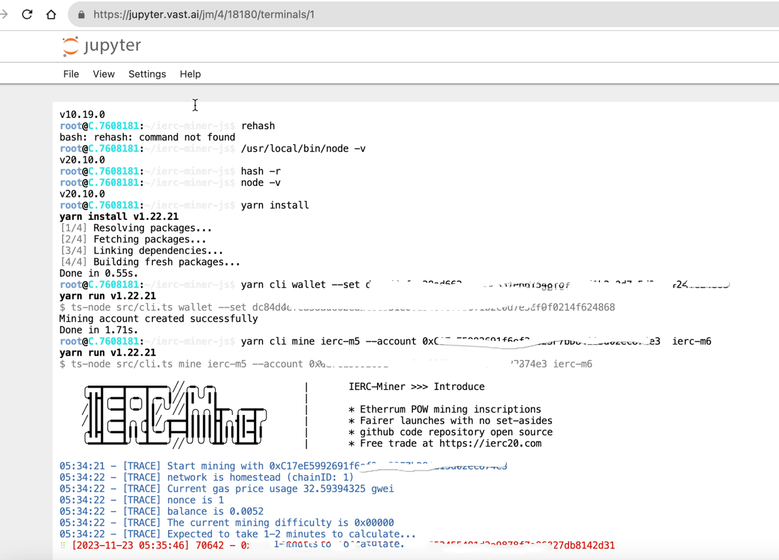Click 'yarn install v1.22.21' output line
Screen dimensions: 779x560
119,216
